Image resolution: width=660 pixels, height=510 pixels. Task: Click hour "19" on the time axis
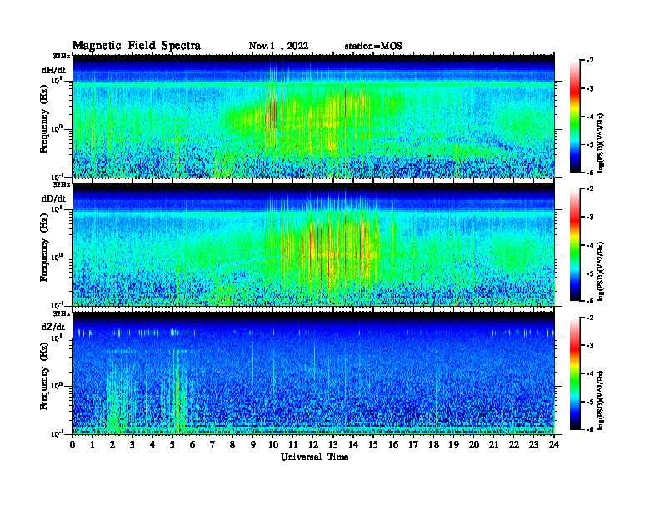pyautogui.click(x=453, y=444)
